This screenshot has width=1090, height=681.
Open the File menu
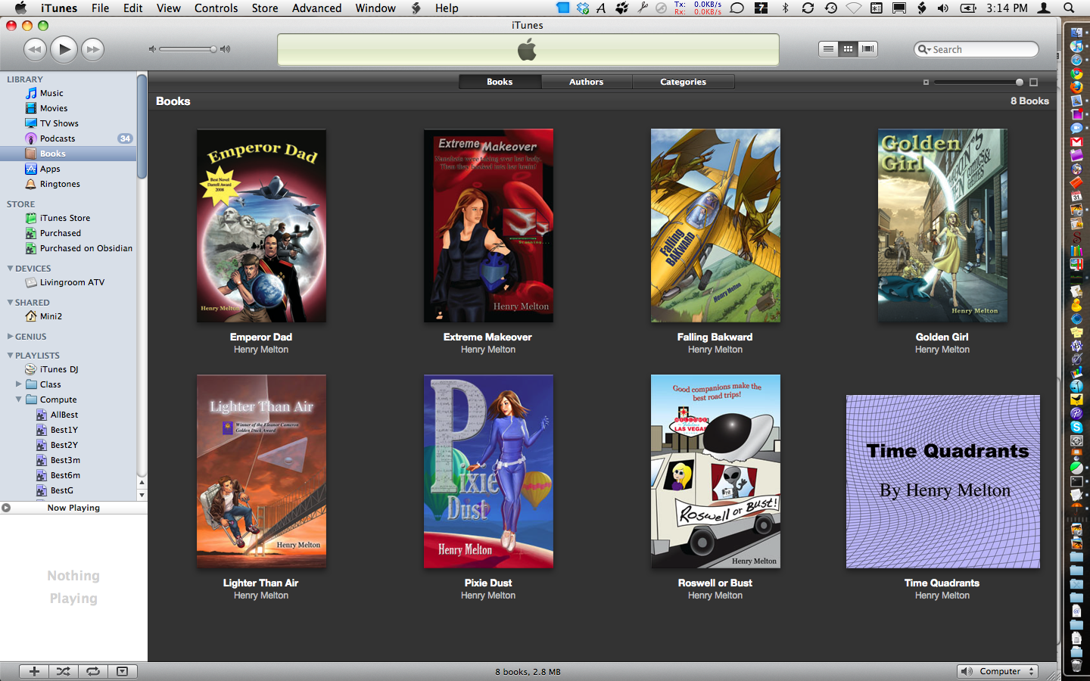point(100,8)
